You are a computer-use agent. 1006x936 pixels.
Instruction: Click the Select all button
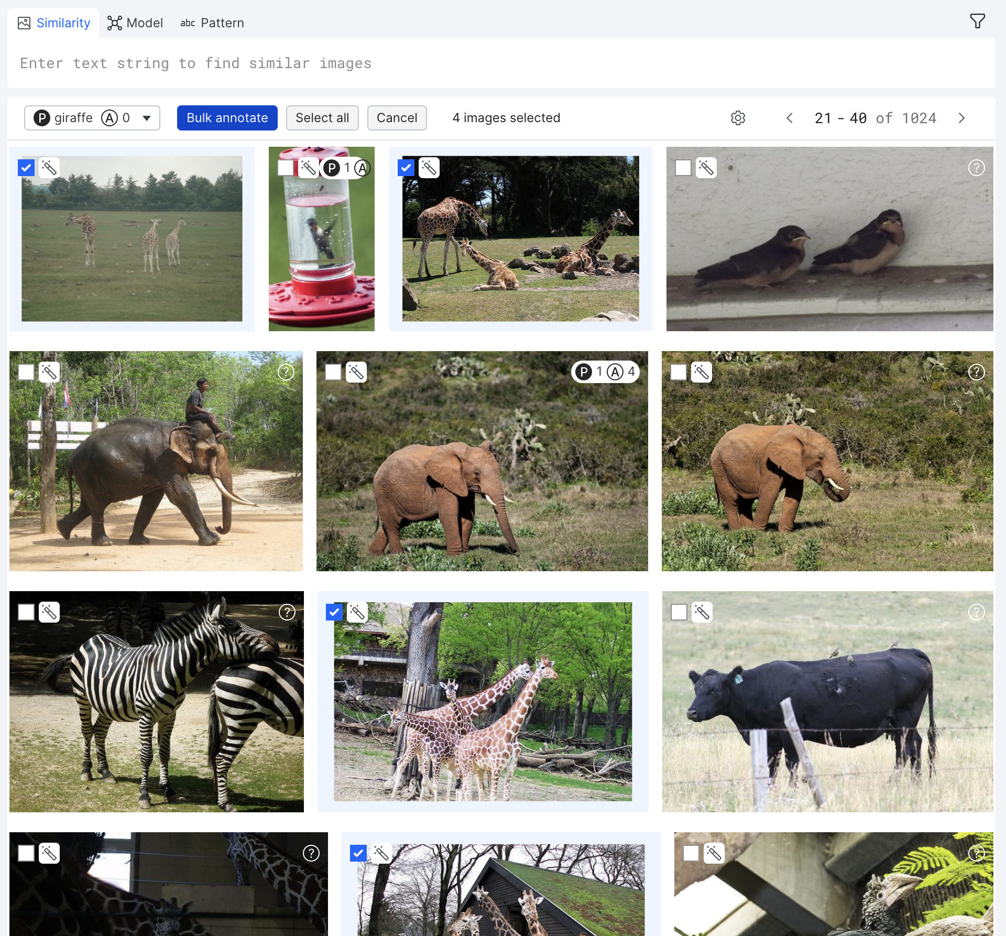pos(323,117)
